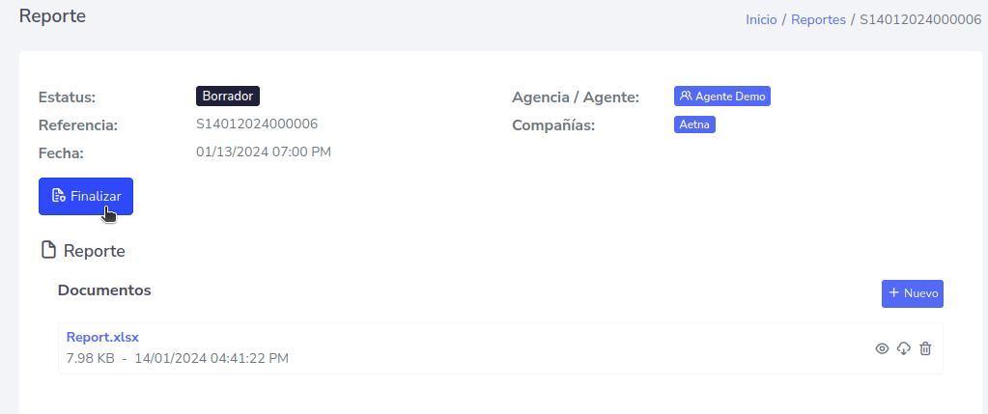Click the plus icon in the Nuevo button
The width and height of the screenshot is (988, 414).
[x=894, y=292]
